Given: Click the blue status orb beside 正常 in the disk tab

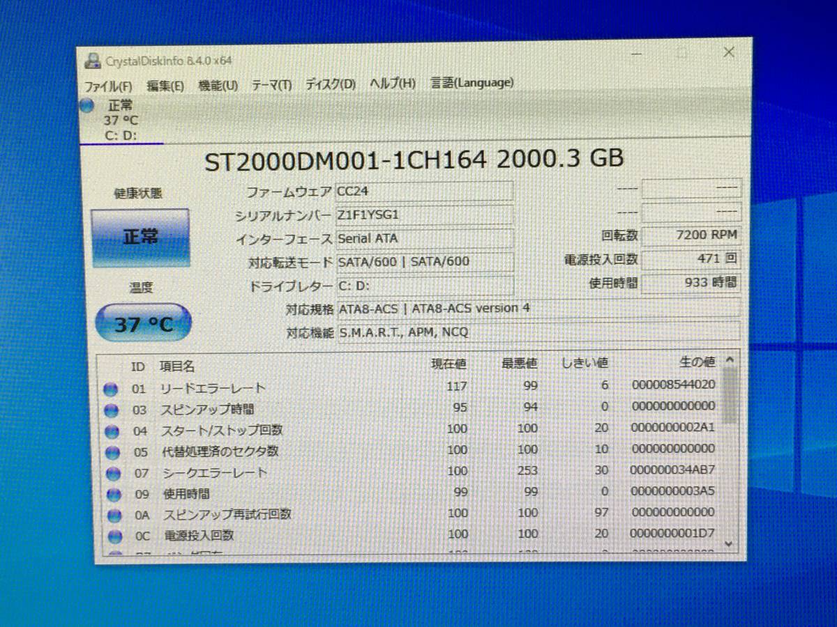Looking at the screenshot, I should click(87, 106).
